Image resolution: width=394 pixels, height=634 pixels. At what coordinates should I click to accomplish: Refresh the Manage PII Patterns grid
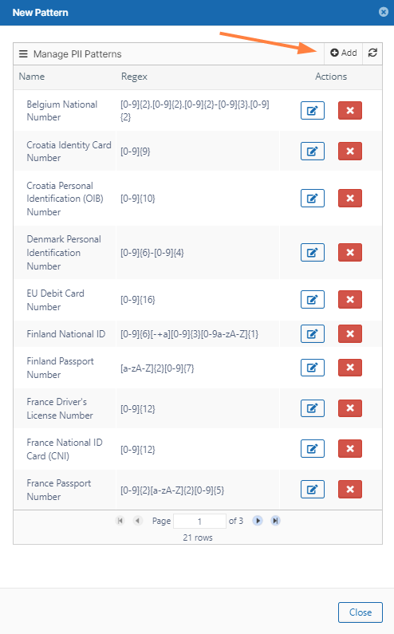(x=372, y=53)
